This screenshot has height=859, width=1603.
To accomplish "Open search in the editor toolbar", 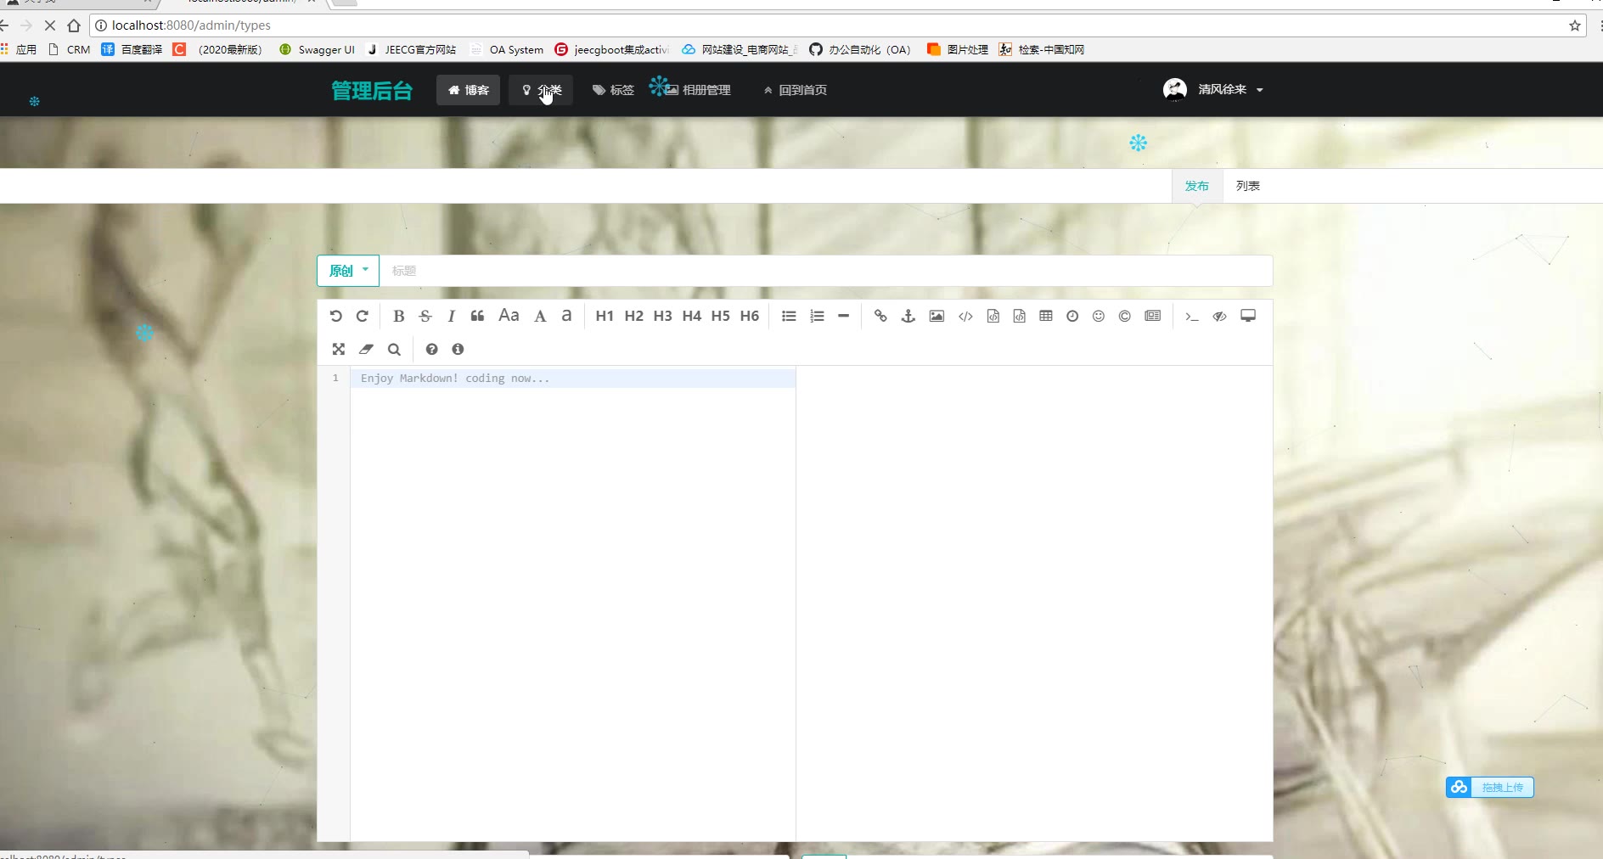I will 394,349.
